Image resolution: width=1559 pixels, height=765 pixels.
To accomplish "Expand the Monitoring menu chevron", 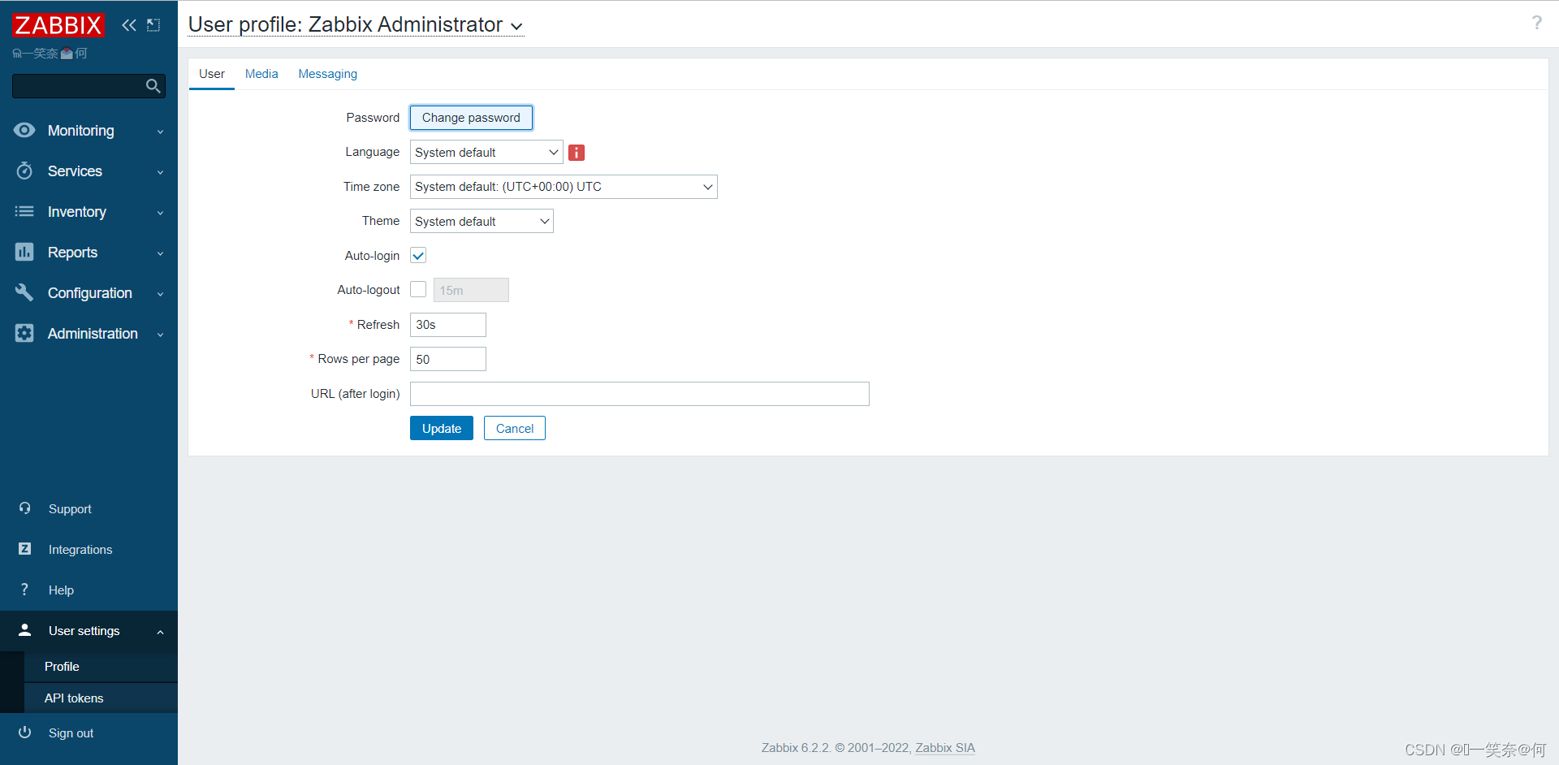I will [x=160, y=132].
